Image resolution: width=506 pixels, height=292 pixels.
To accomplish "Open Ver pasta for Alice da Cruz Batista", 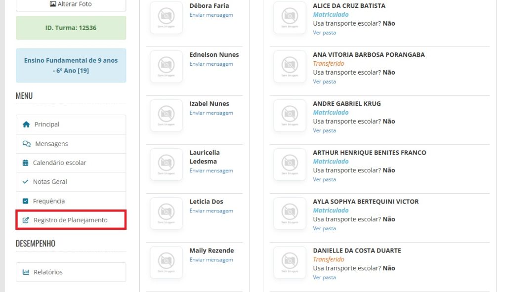I will coord(324,33).
